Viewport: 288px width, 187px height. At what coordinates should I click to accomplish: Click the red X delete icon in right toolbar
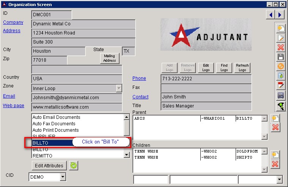(x=281, y=47)
